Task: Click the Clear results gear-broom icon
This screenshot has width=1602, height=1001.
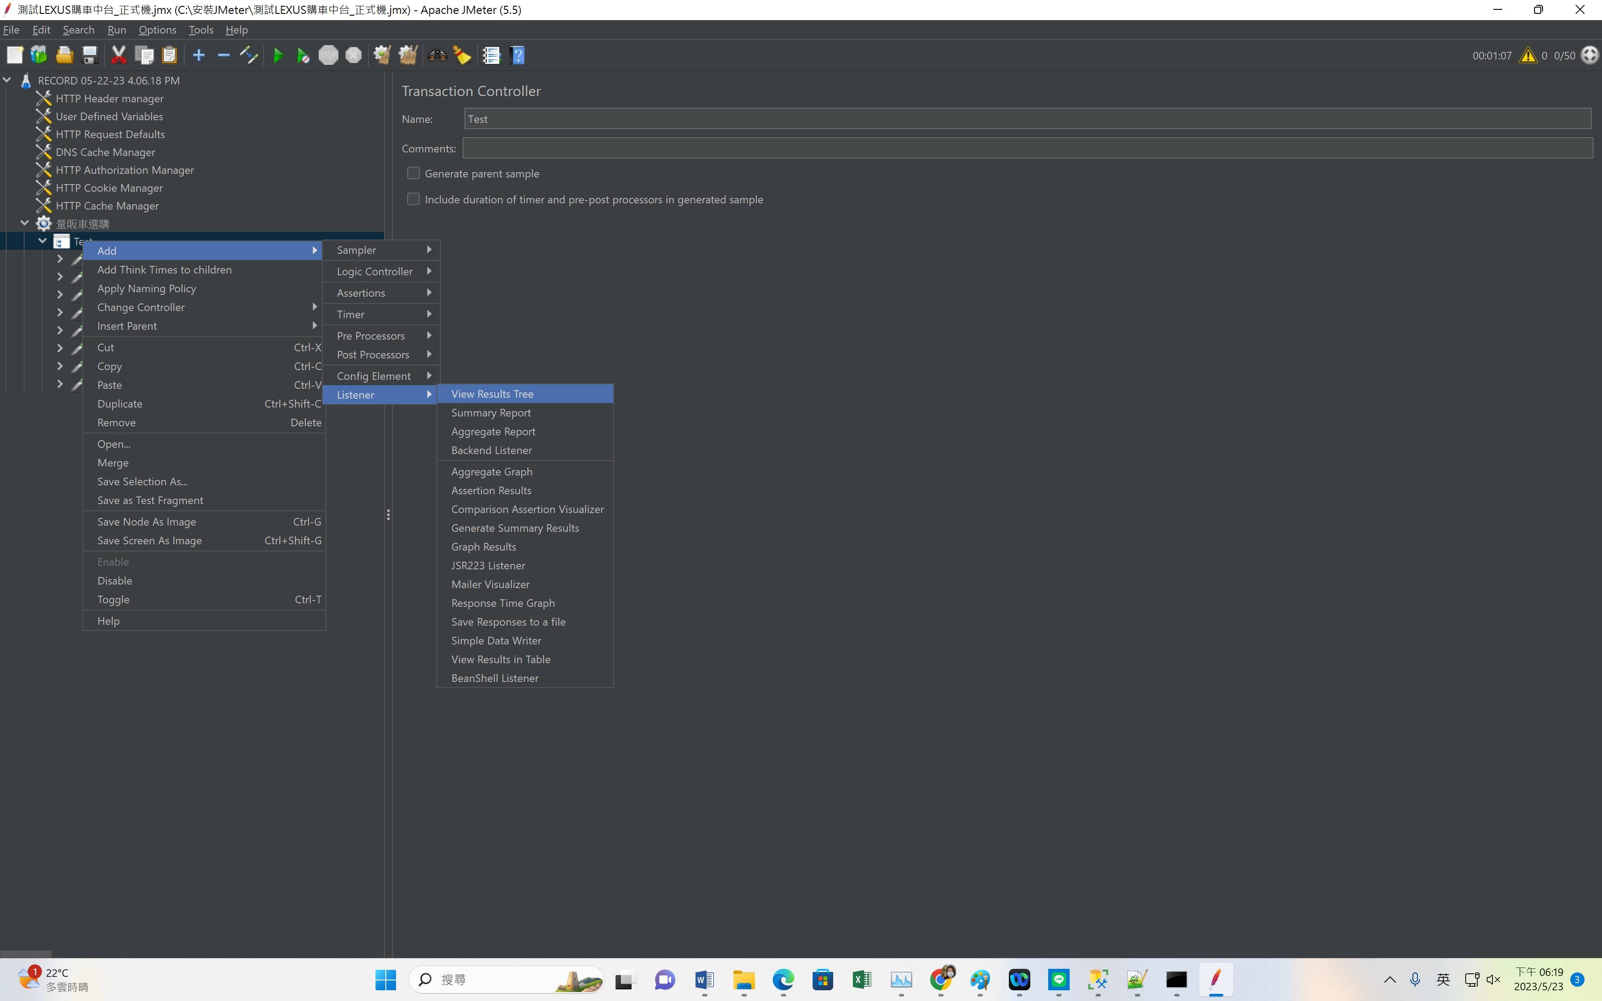Action: (x=382, y=55)
